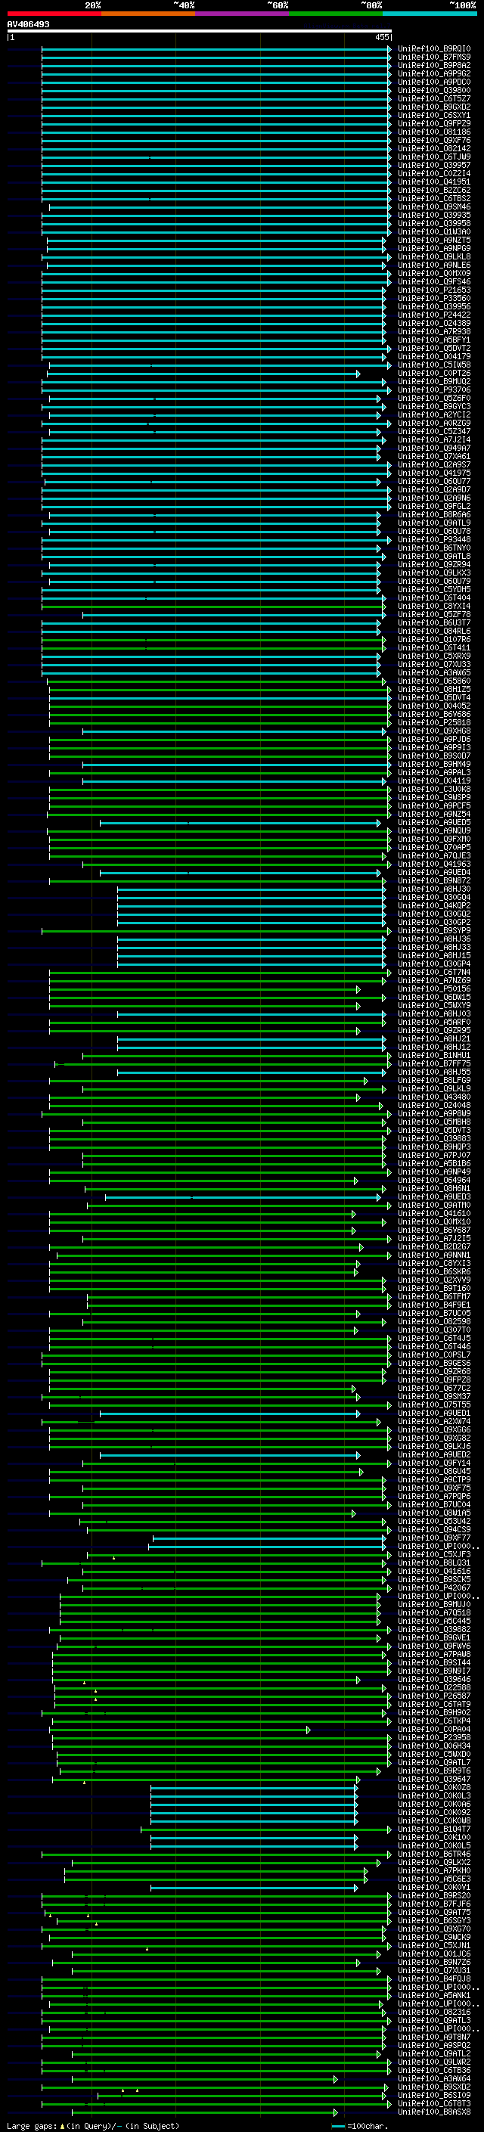Click the green ~80% identity color segment
Screen dimensions: 484x2132
(335, 14)
